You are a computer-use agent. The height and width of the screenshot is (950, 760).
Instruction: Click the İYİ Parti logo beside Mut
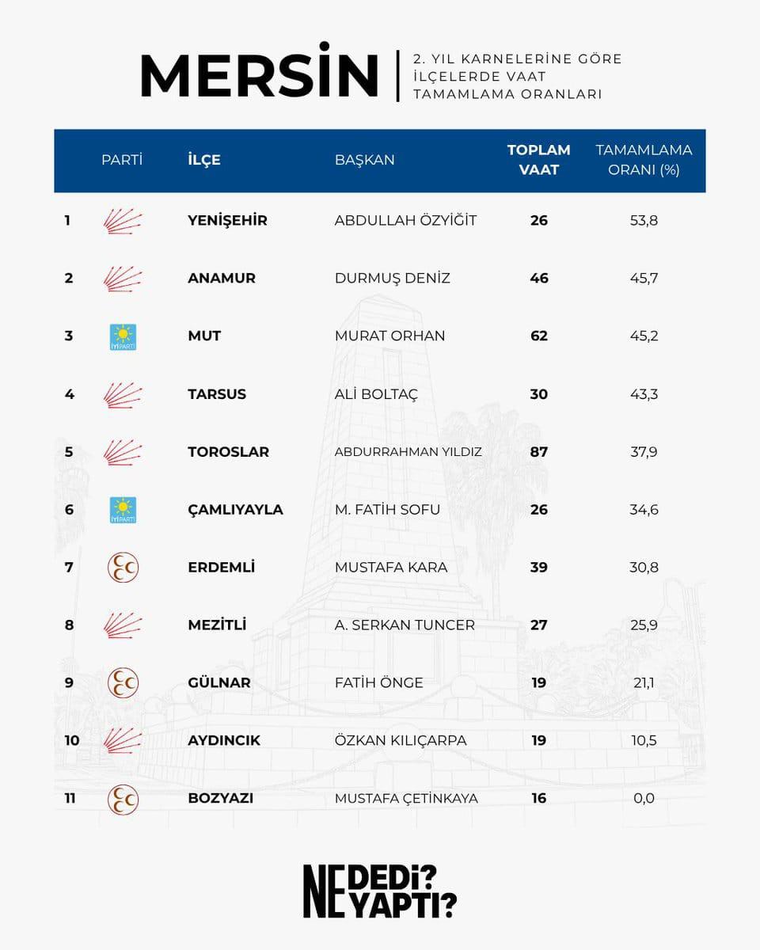point(123,336)
